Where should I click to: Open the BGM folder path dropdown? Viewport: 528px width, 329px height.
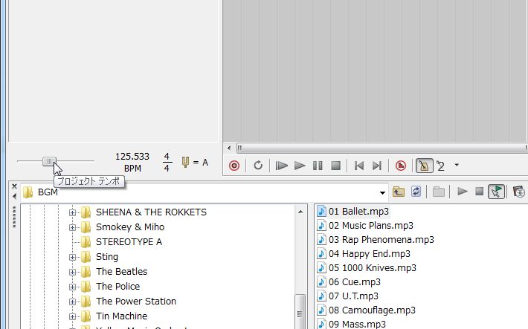[x=382, y=193]
